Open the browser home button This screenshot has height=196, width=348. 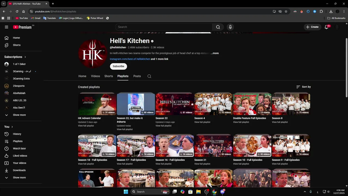(23, 11)
